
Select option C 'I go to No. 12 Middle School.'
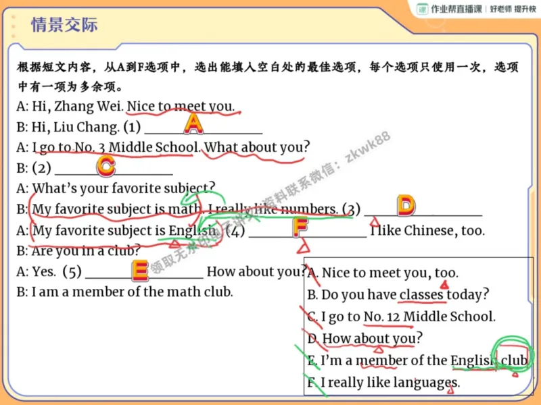point(401,317)
